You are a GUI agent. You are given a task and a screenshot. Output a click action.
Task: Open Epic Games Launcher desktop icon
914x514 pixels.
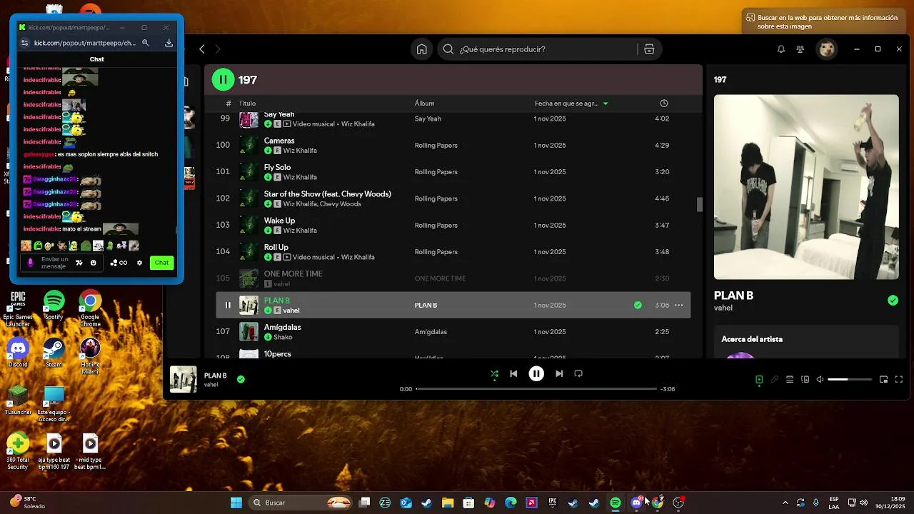pos(18,309)
